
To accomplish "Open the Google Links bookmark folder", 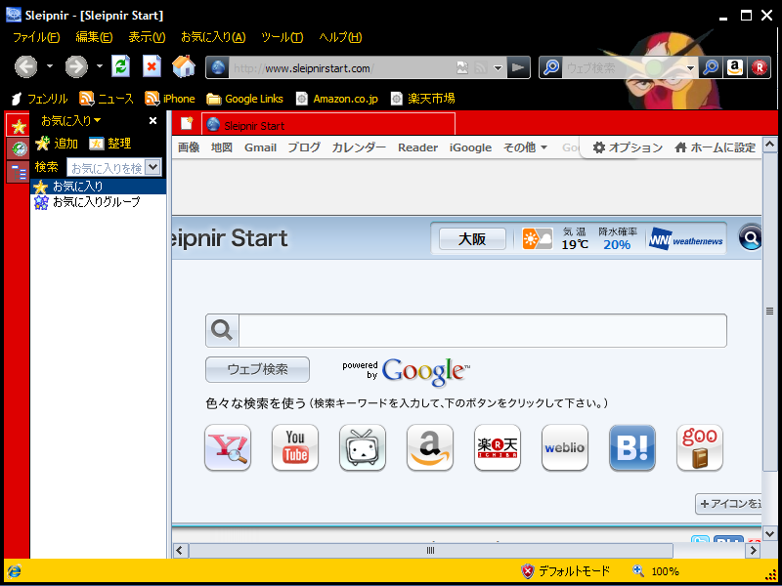I will coord(245,99).
